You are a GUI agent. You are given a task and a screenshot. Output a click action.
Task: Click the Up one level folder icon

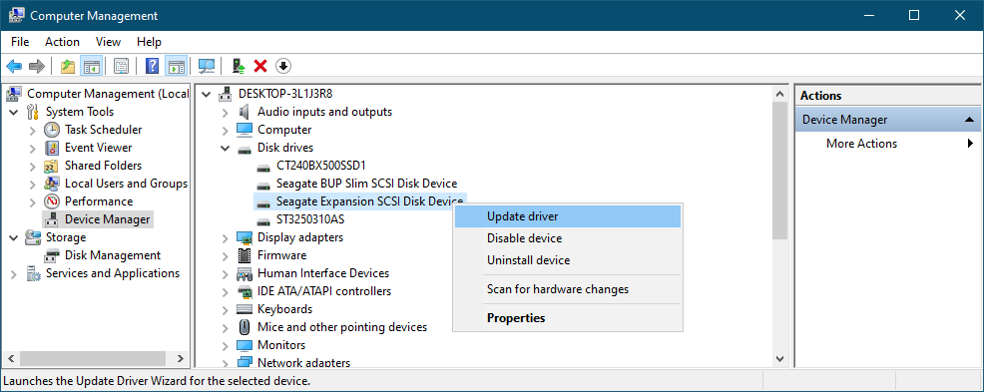[x=68, y=66]
